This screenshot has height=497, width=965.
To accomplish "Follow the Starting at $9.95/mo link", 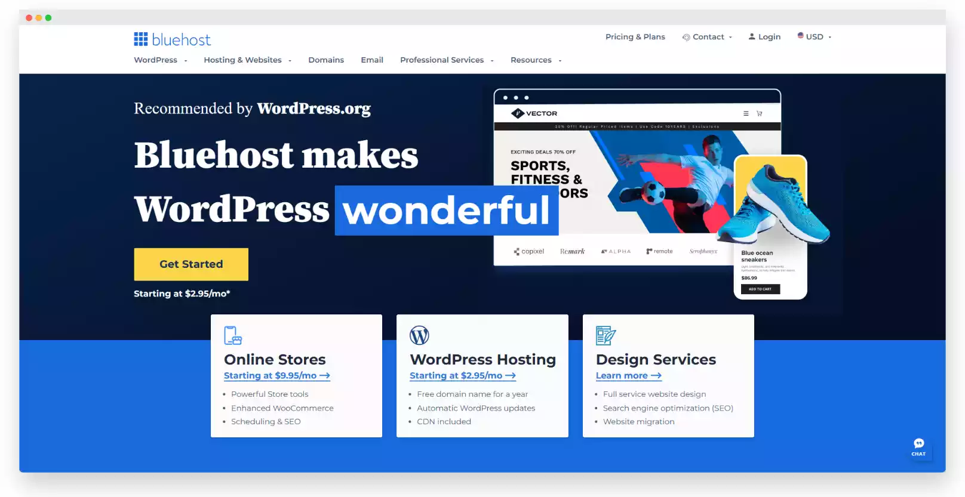I will point(277,375).
